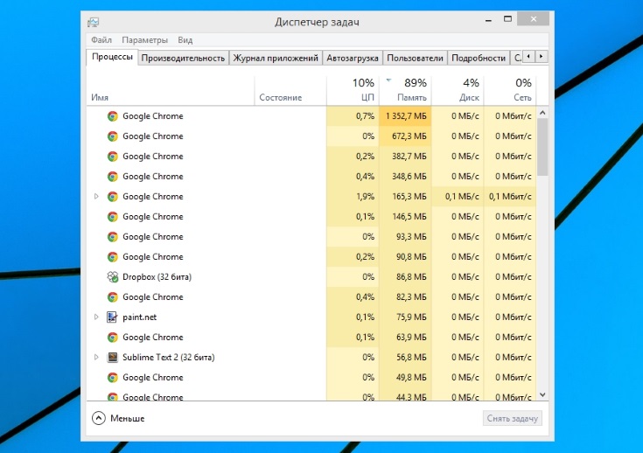643x453 pixels.
Task: Click the Chrome icon in the 348,6 МБ row
Action: pos(112,177)
